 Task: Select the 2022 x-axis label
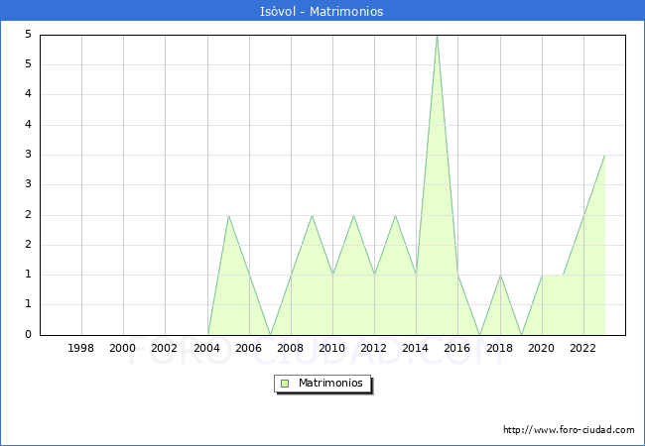coord(583,348)
